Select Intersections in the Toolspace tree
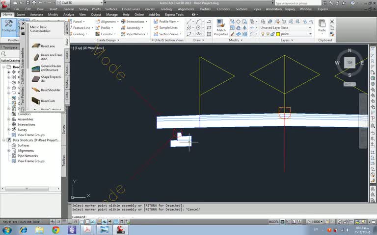377x235 pixels. 26,124
